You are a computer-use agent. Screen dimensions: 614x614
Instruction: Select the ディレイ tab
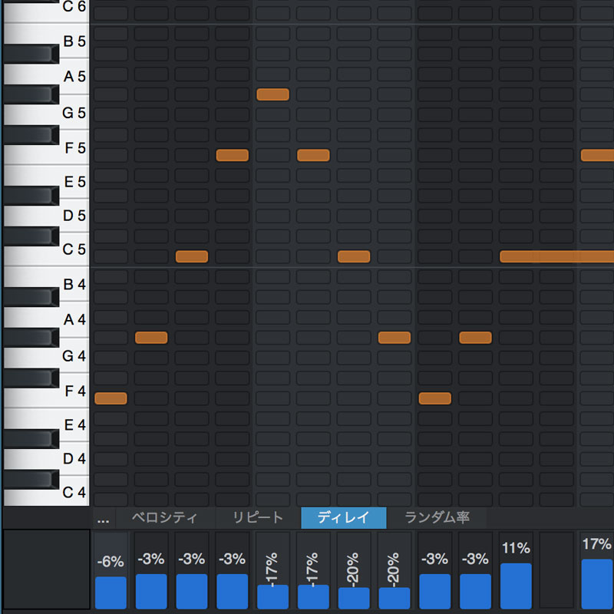343,517
